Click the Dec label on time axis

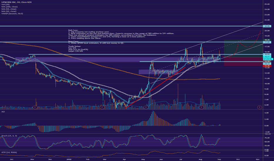(x=50, y=159)
